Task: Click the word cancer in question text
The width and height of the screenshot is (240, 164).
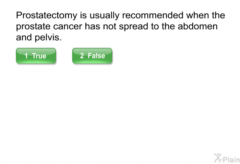Action: coord(68,27)
